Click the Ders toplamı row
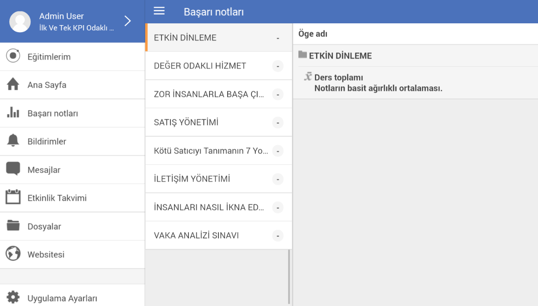 (415, 83)
